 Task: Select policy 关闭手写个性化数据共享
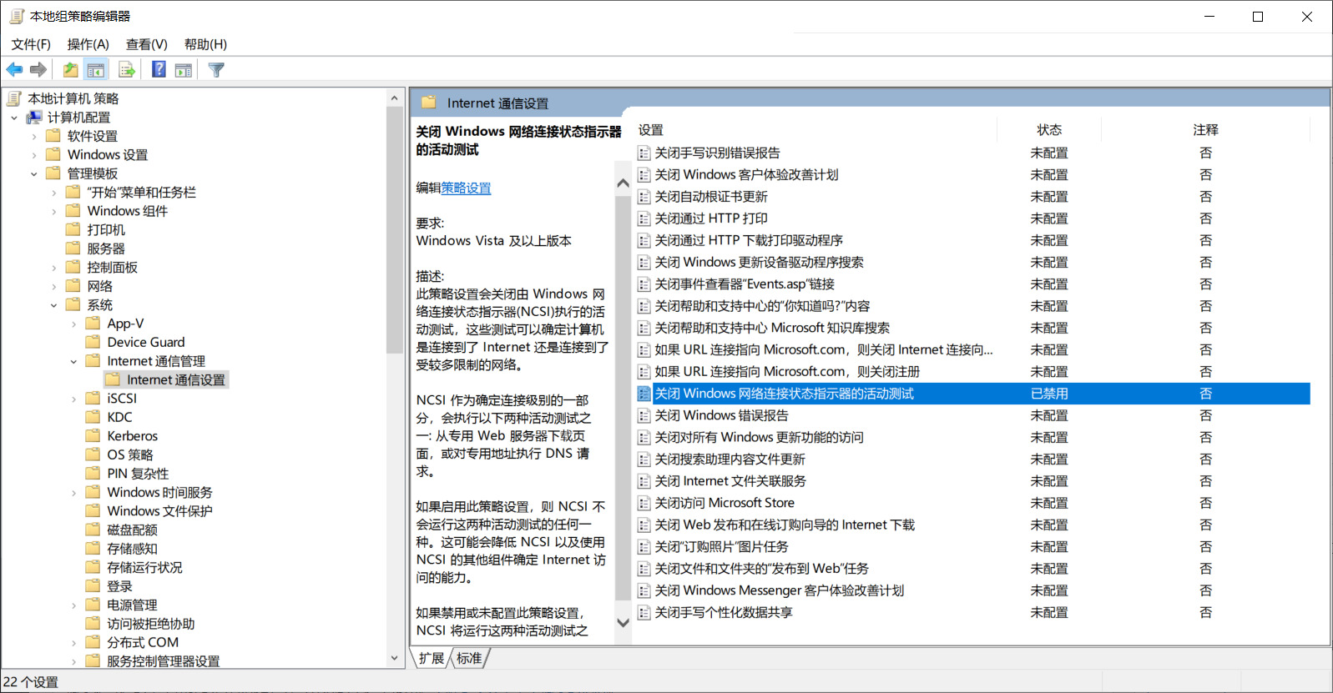pyautogui.click(x=724, y=612)
